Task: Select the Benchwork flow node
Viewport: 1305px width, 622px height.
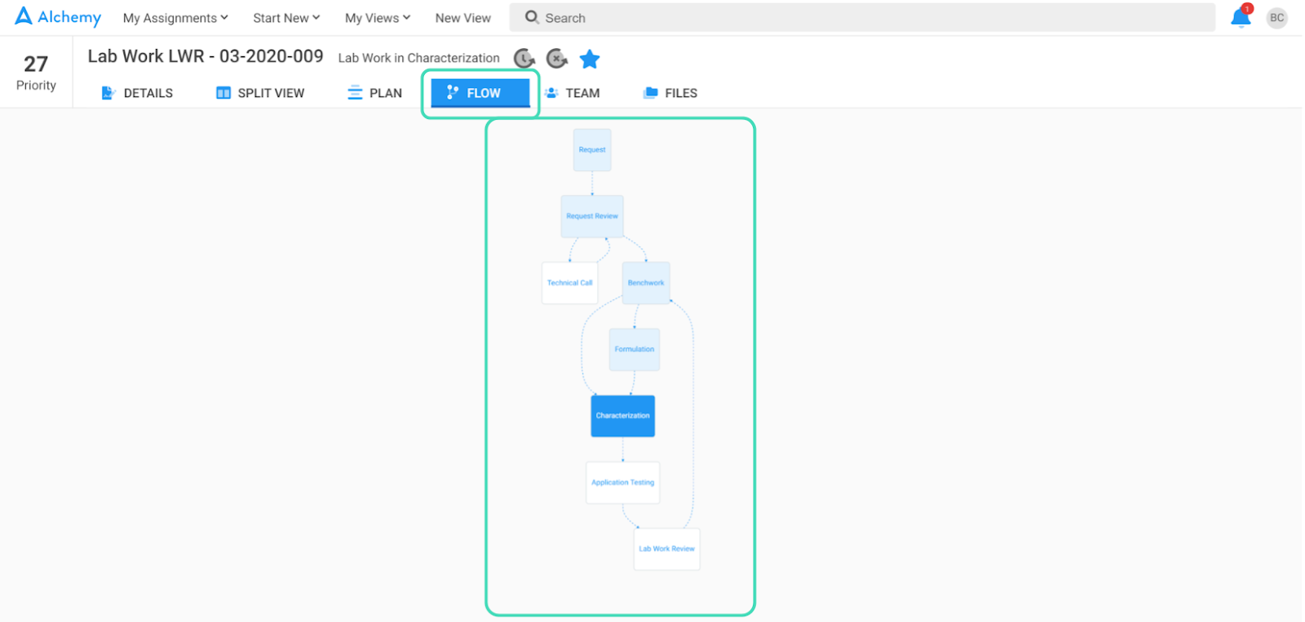Action: click(x=646, y=283)
